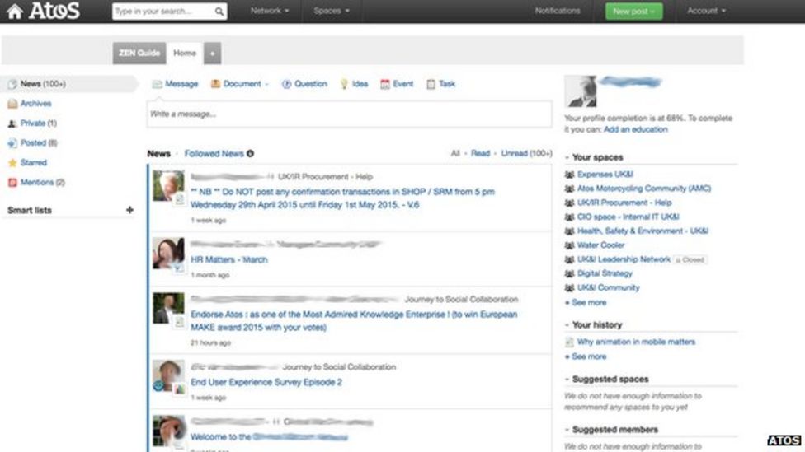The image size is (805, 452).
Task: Open the Account dropdown menu
Action: coord(706,12)
